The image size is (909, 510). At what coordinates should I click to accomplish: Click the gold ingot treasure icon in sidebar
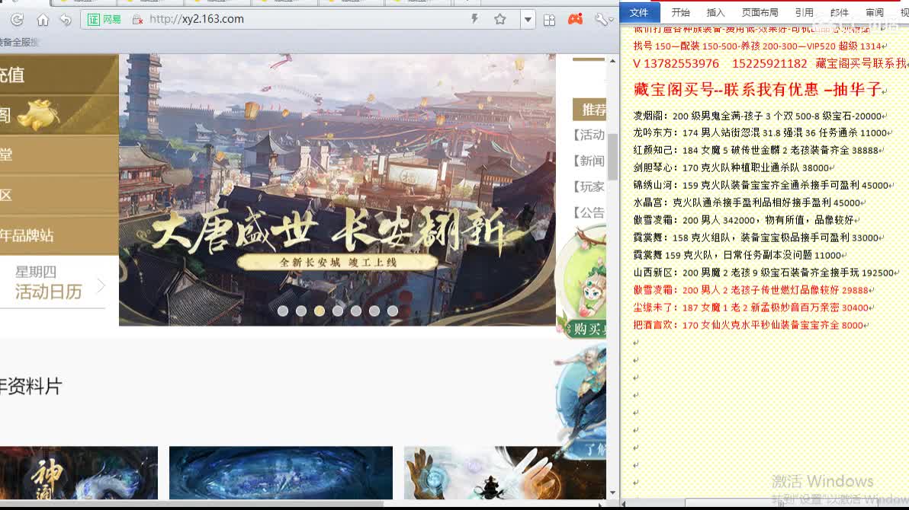point(37,114)
